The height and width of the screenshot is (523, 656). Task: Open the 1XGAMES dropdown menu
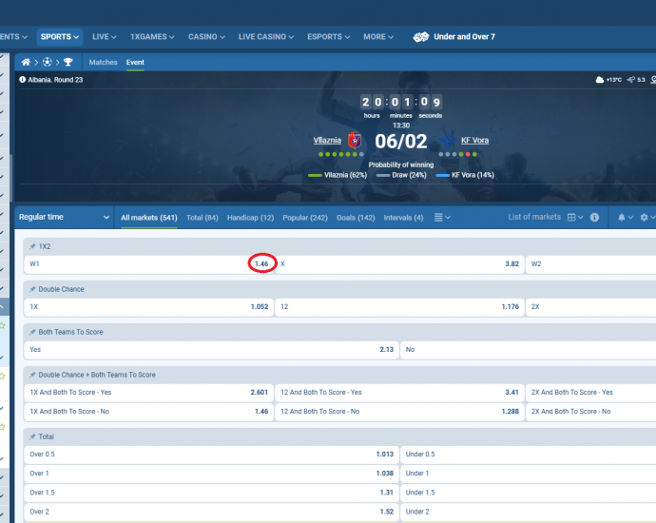(152, 37)
